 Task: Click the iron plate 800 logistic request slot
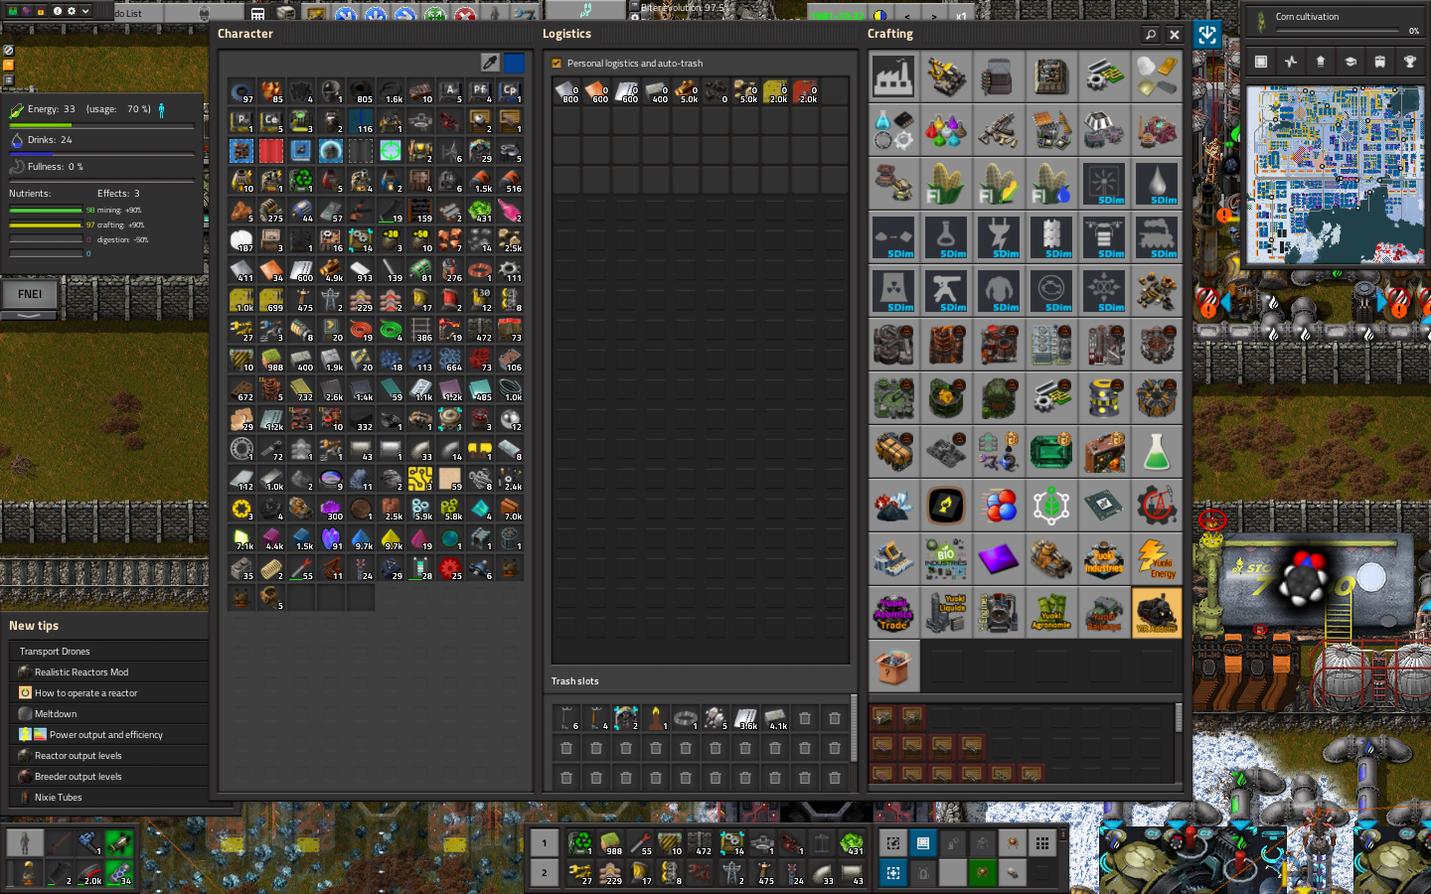click(x=566, y=92)
